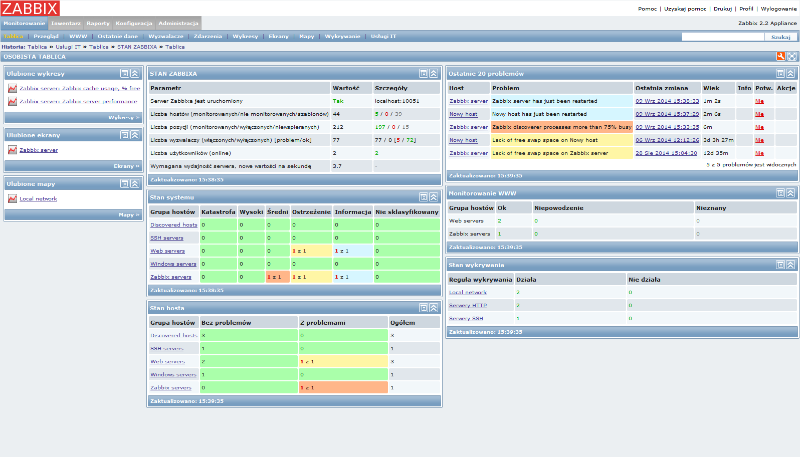Click graph icon beside Zabbix cache usage
This screenshot has height=457, width=800.
(x=13, y=88)
